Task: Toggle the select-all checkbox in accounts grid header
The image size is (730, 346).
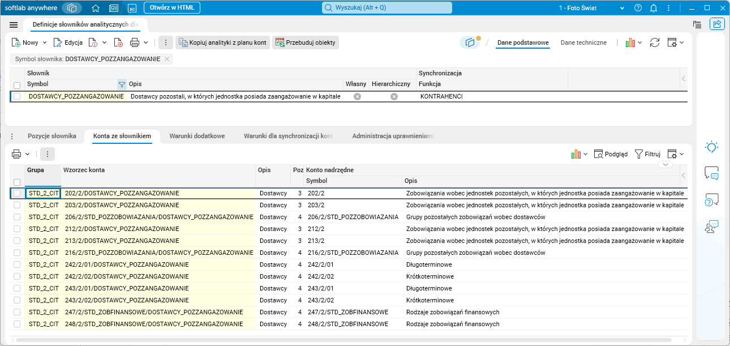Action: (x=17, y=182)
